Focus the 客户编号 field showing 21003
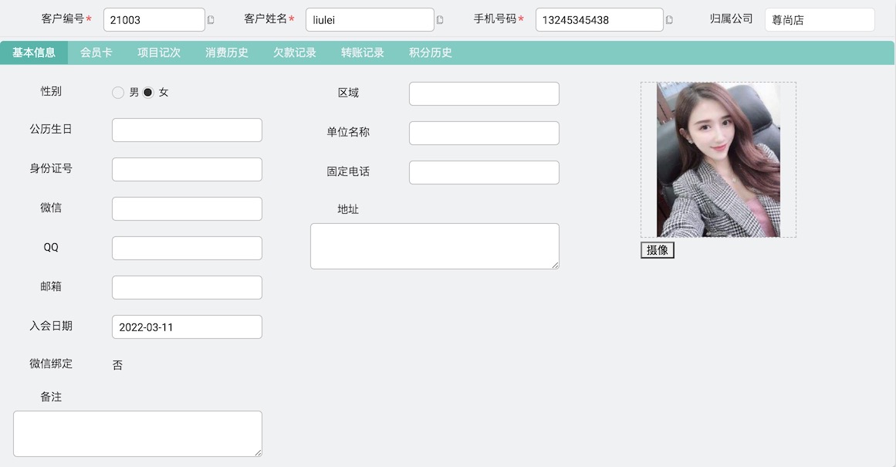Viewport: 896px width, 467px height. click(154, 20)
